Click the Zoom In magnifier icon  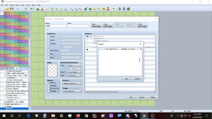coord(71,9)
